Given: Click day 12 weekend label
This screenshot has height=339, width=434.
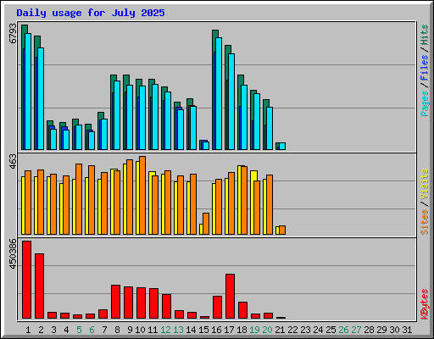Looking at the screenshot, I should coord(165,330).
